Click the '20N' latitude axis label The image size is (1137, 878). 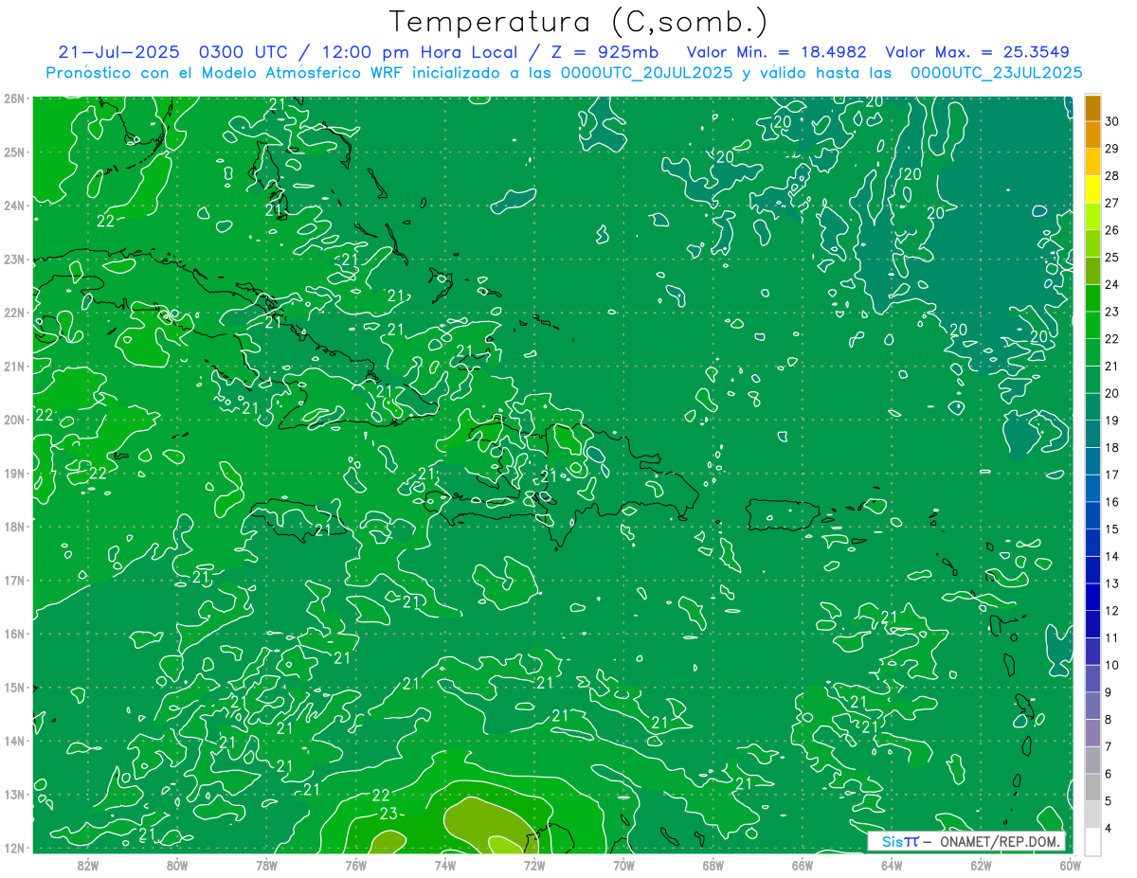pyautogui.click(x=13, y=420)
